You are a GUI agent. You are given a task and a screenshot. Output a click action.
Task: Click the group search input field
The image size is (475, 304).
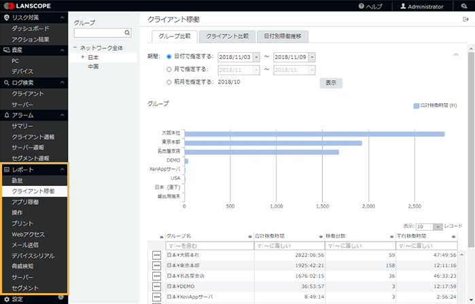pyautogui.click(x=99, y=33)
